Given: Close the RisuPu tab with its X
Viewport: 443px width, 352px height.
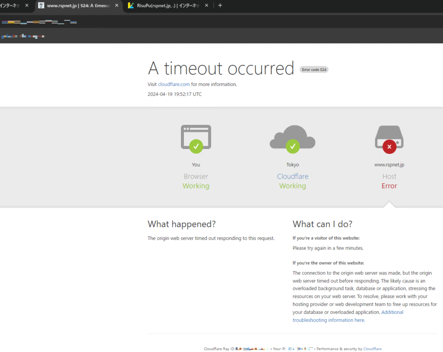Looking at the screenshot, I should (206, 6).
